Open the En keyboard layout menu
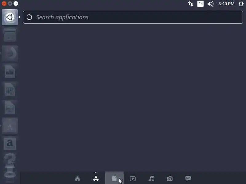 click(x=200, y=4)
